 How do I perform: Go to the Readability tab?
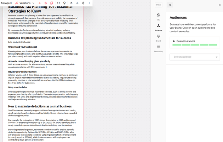pos(158,48)
